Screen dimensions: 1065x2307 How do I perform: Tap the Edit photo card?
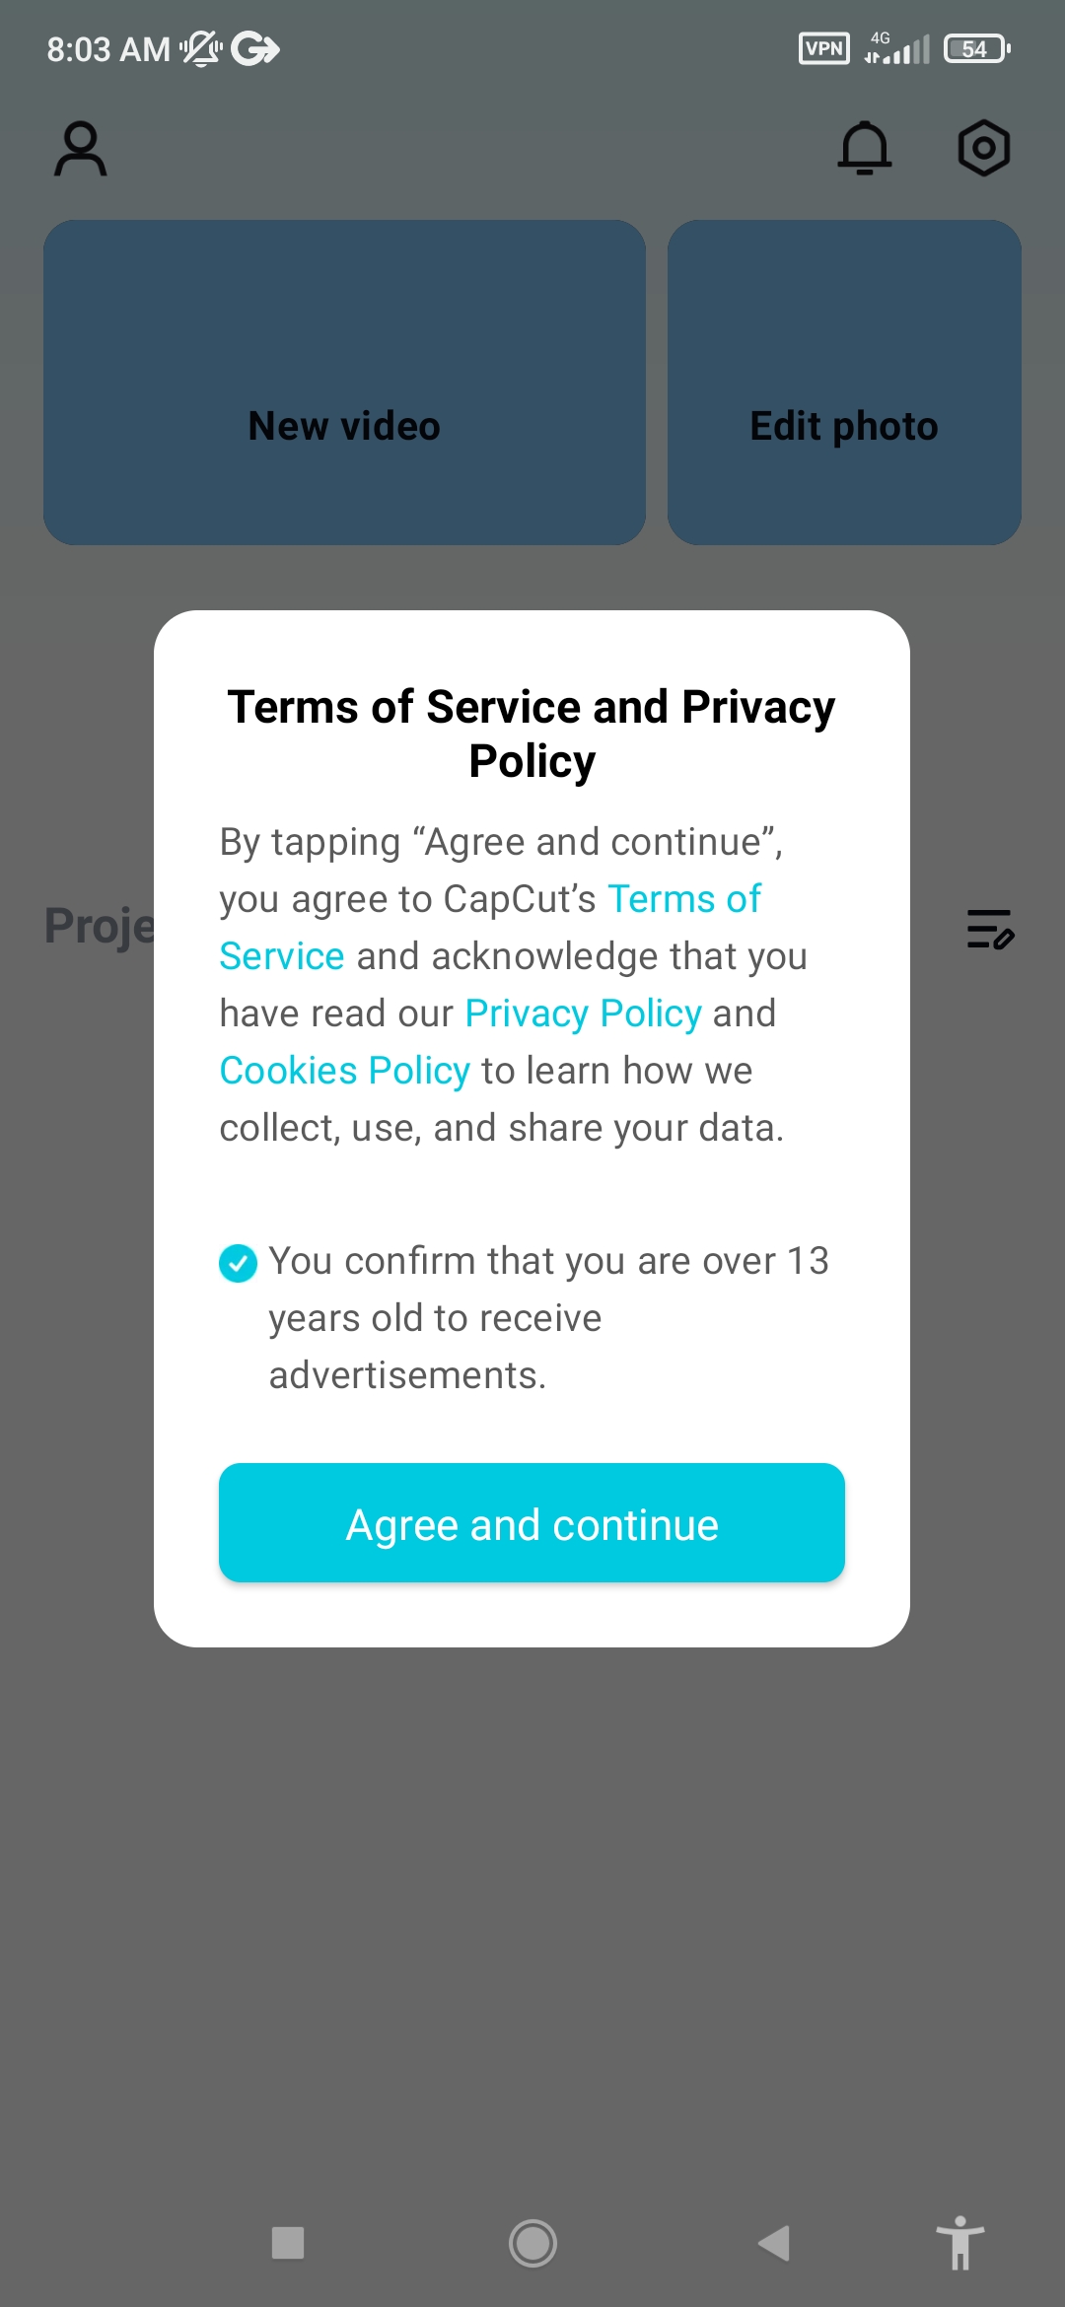click(x=844, y=383)
